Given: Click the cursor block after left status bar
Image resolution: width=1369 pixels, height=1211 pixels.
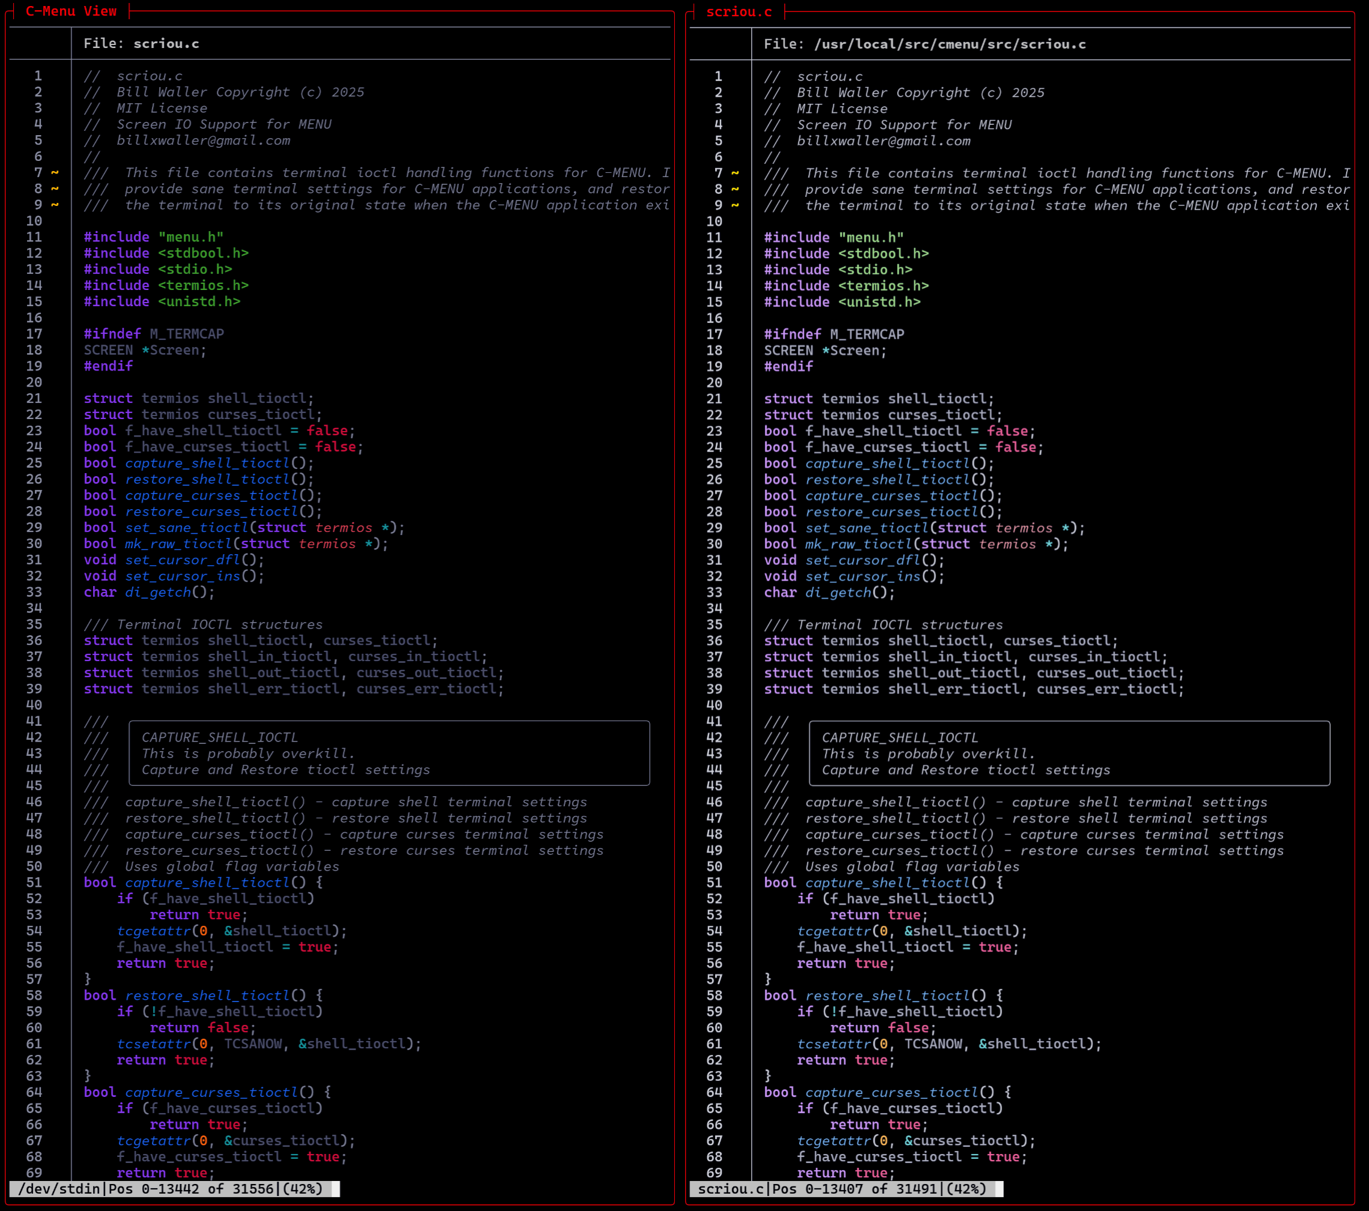Looking at the screenshot, I should (336, 1189).
